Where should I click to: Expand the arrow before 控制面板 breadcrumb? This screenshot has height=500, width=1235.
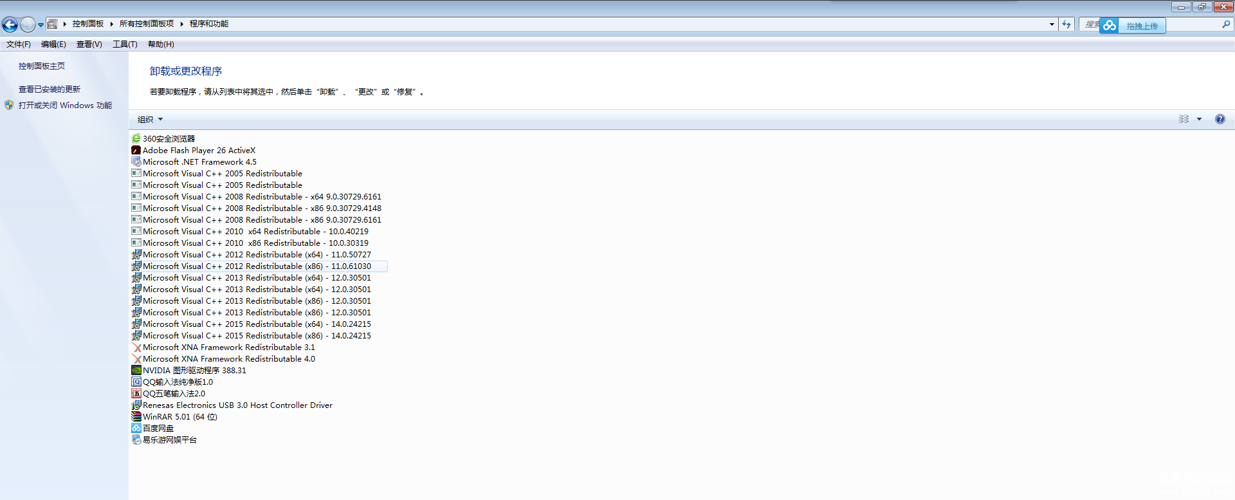click(x=65, y=24)
